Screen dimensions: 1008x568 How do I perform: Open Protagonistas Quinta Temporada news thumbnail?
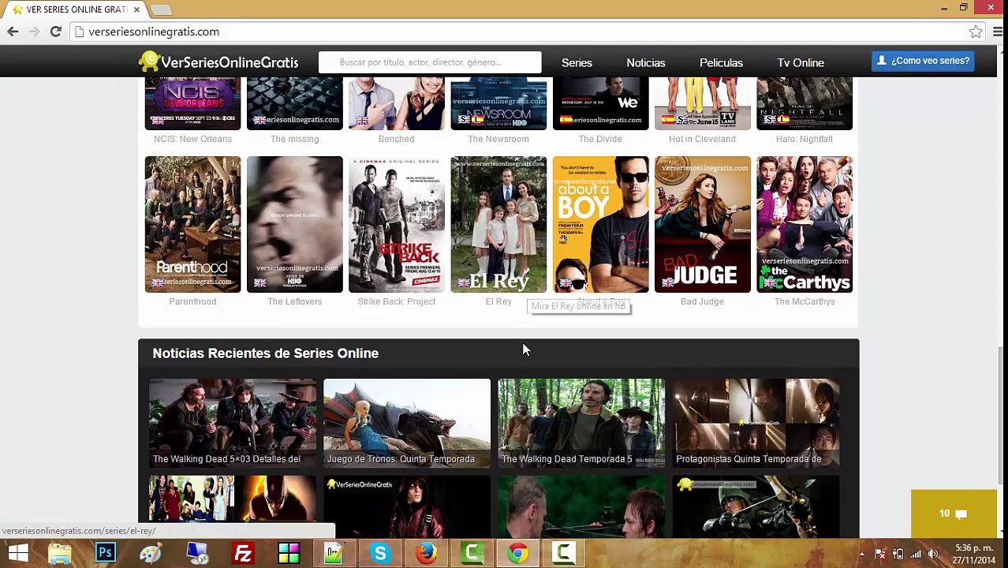coord(756,423)
